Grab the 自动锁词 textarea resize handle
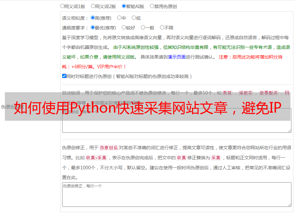The image size is (295, 213). [x=289, y=131]
